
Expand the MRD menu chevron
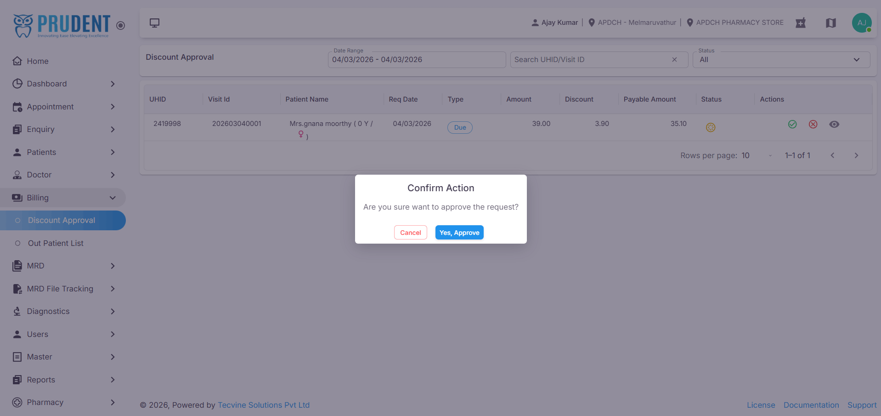pyautogui.click(x=113, y=266)
